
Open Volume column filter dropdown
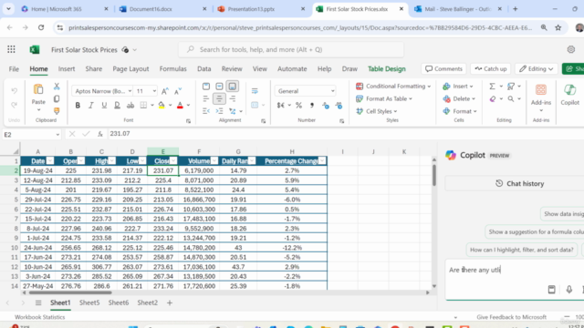click(214, 161)
